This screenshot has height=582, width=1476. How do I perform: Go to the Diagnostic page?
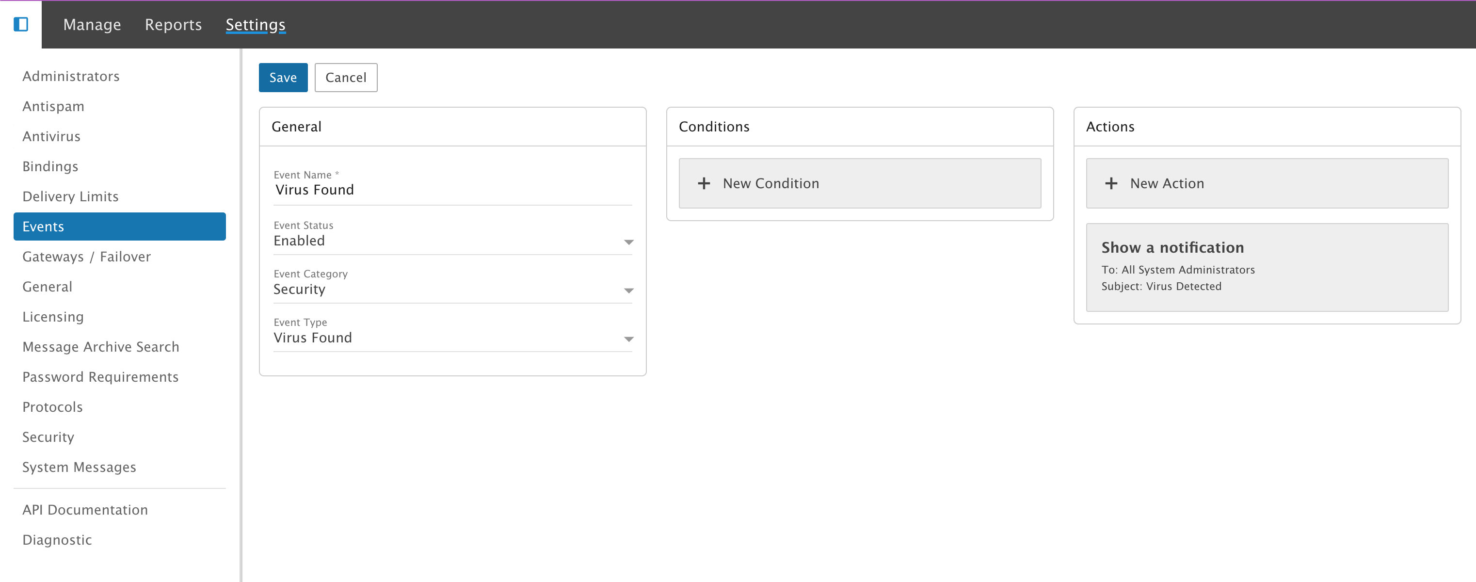tap(57, 540)
